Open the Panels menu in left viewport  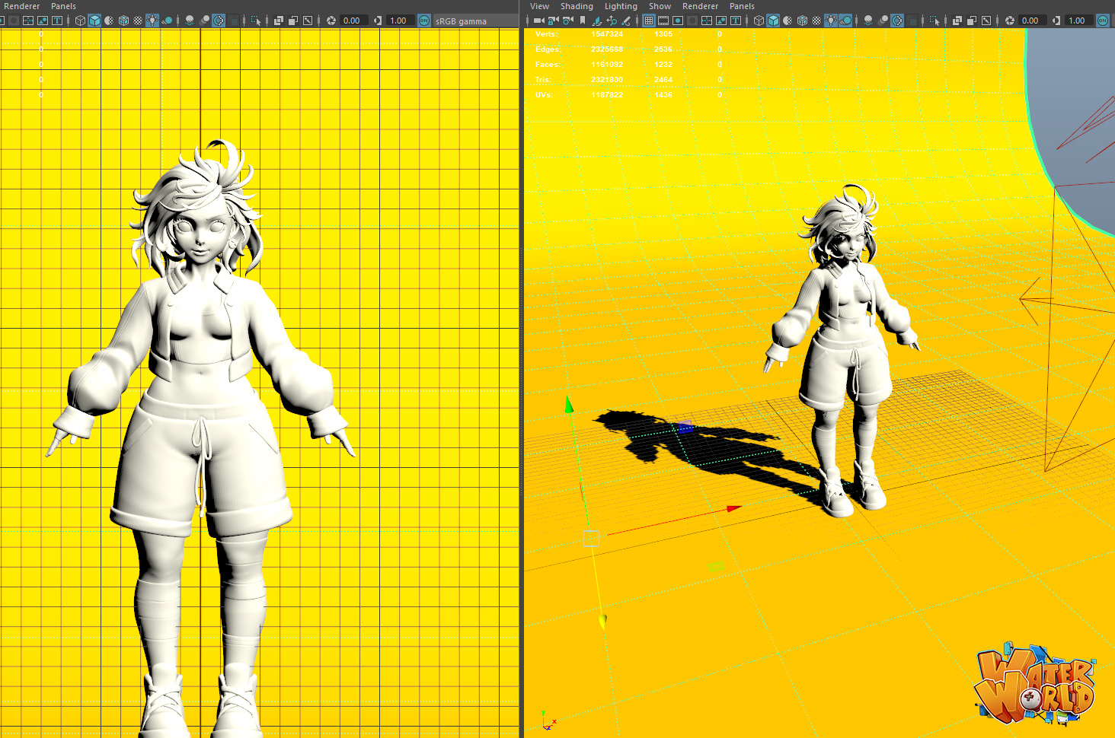coord(63,6)
